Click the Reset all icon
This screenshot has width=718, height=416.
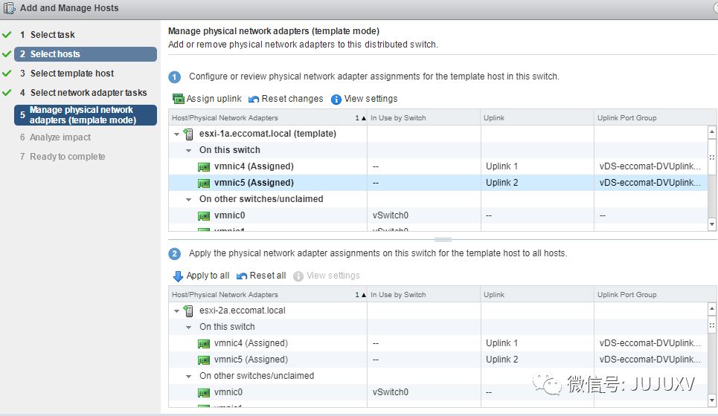pos(242,276)
